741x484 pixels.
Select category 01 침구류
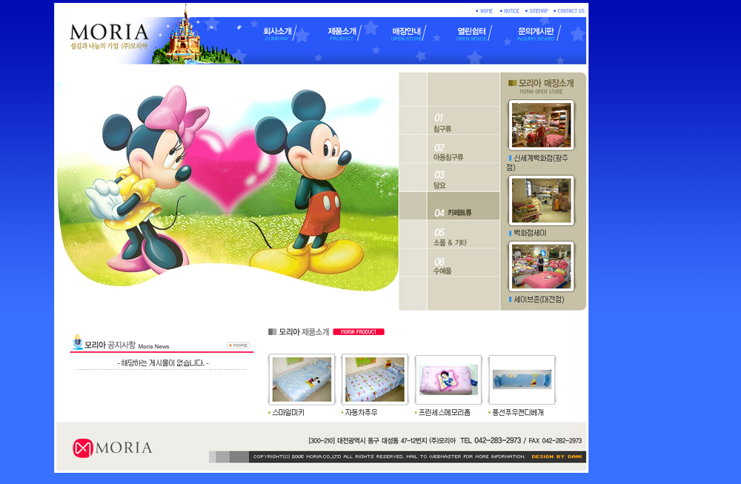tap(442, 122)
